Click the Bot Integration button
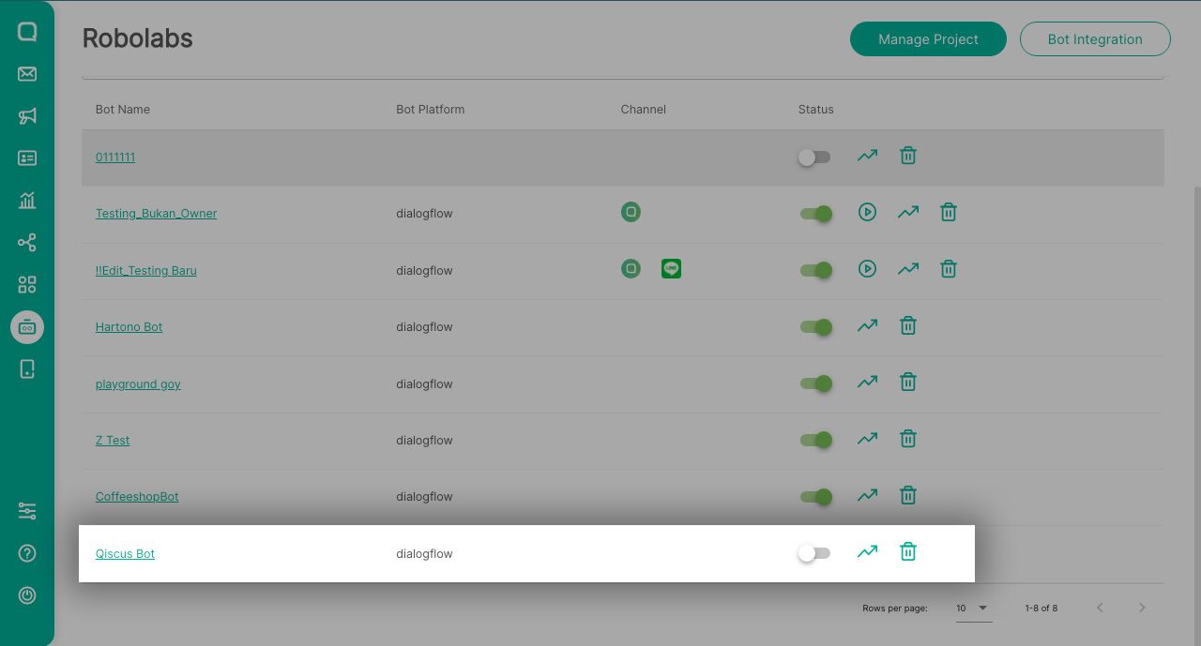1201x646 pixels. 1095,39
